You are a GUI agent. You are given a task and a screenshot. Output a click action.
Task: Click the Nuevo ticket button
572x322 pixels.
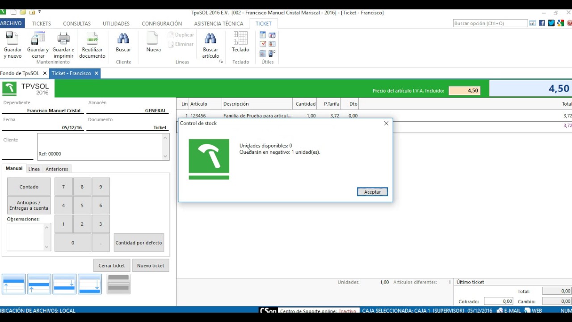coord(151,266)
